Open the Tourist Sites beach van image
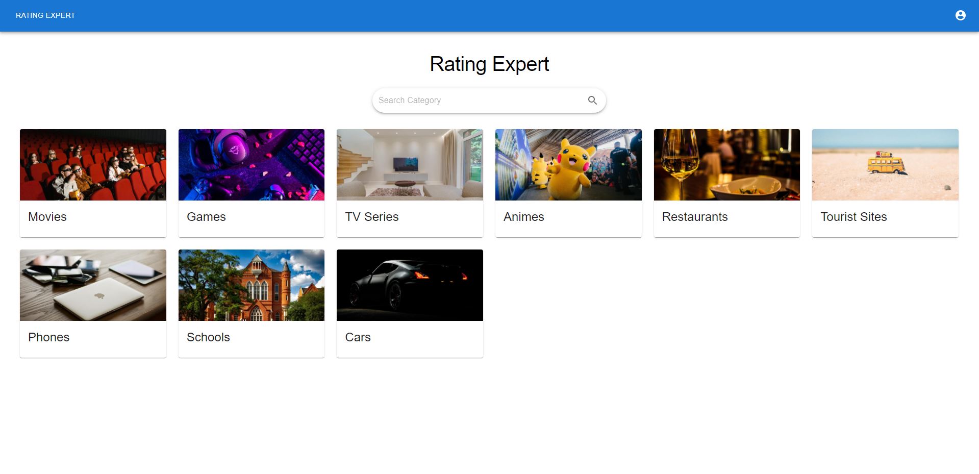Image resolution: width=979 pixels, height=474 pixels. (885, 165)
